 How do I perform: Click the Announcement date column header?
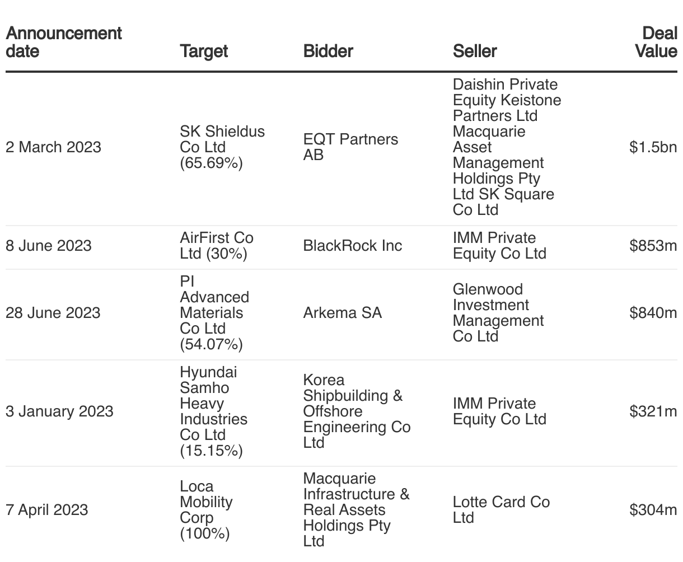pos(63,42)
